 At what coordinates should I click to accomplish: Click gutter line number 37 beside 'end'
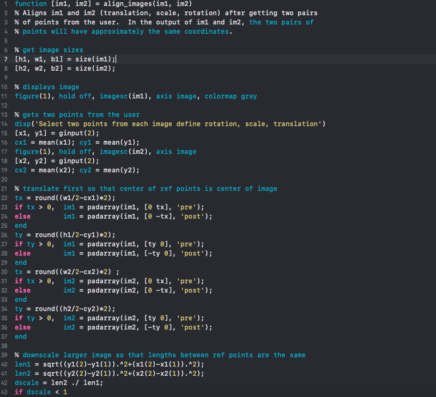4,337
